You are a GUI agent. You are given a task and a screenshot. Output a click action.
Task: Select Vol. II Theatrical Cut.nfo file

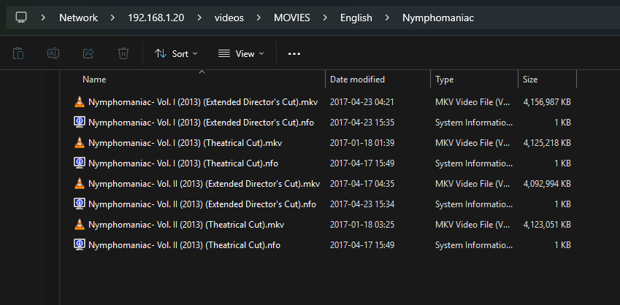click(x=184, y=245)
